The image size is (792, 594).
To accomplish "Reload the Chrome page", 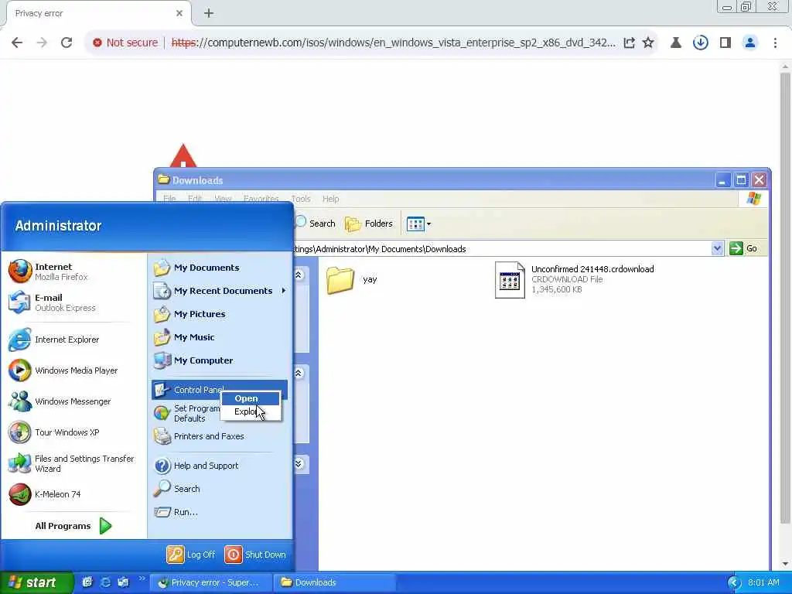I will point(67,43).
